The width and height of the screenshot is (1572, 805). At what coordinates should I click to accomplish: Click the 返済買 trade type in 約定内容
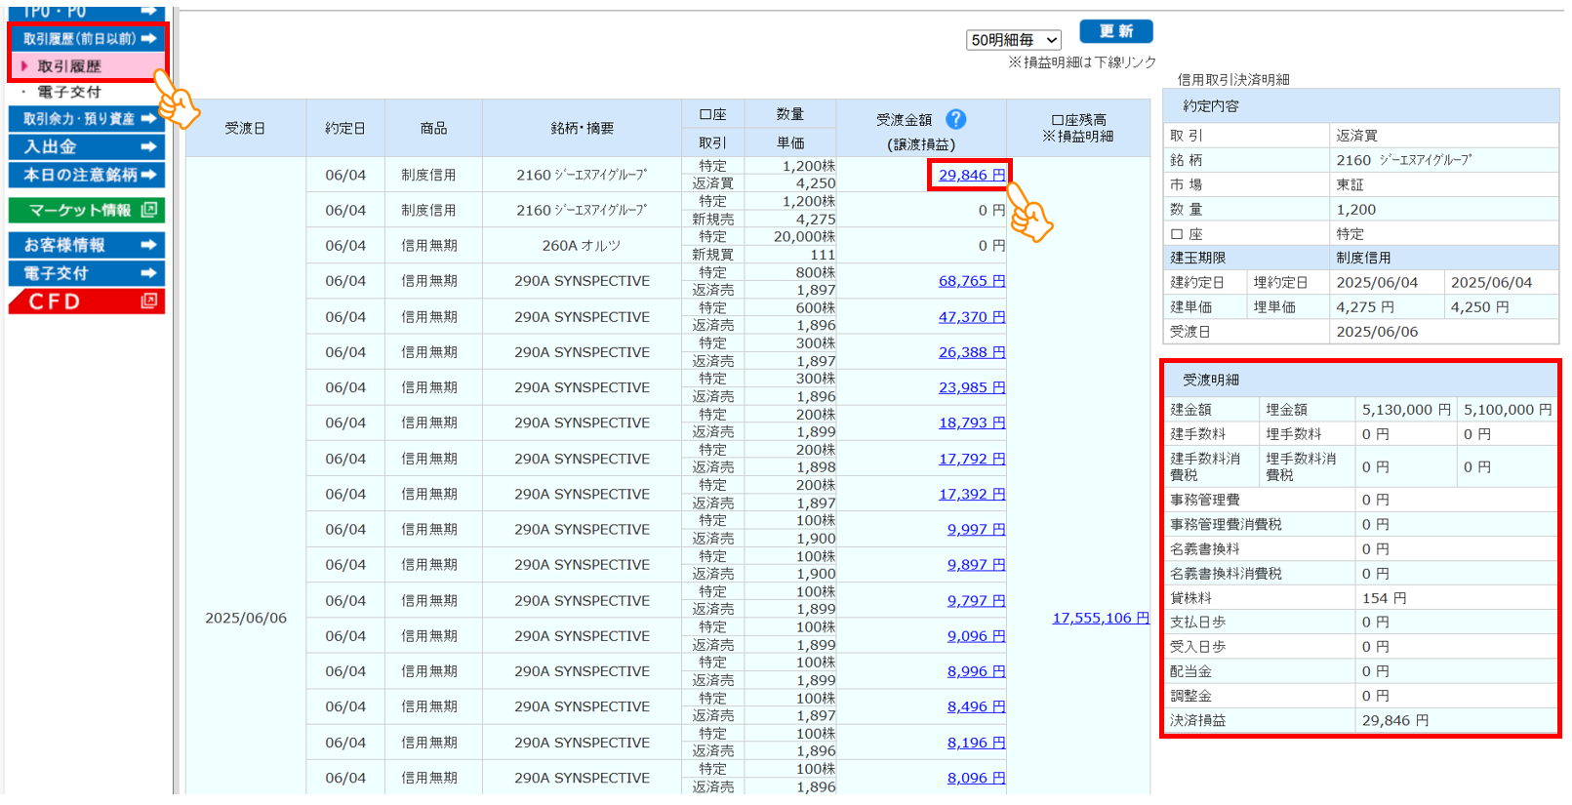pos(1356,136)
